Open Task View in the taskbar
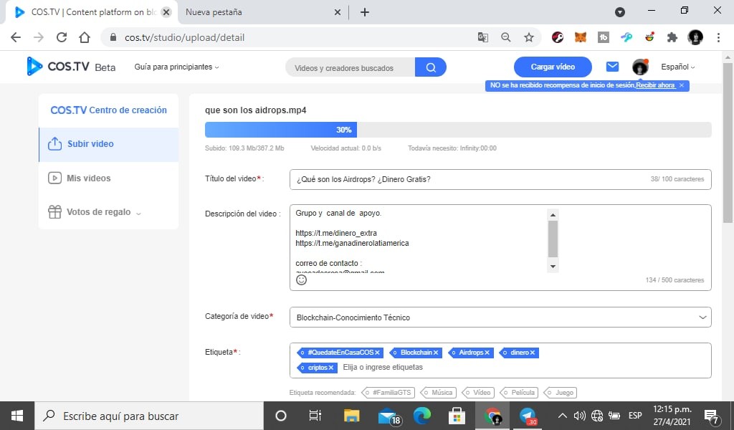Viewport: 734px width, 430px height. click(x=315, y=416)
